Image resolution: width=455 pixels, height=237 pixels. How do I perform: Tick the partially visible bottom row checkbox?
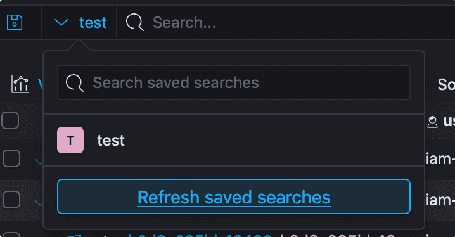[x=11, y=234]
